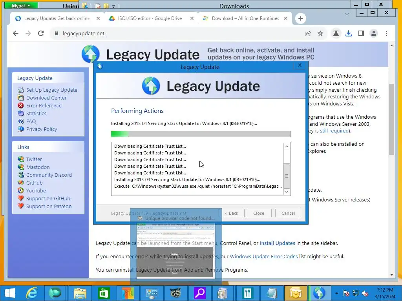Screen dimensions: 402x301
Task: Close the Legacy Update installer dialog
Action: point(300,65)
